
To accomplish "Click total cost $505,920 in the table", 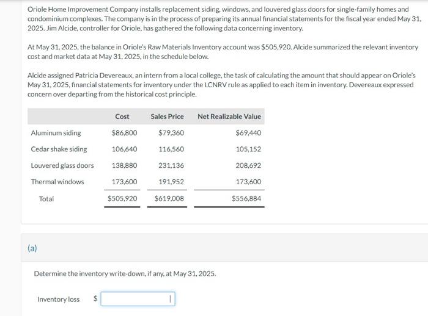I will click(x=122, y=198).
